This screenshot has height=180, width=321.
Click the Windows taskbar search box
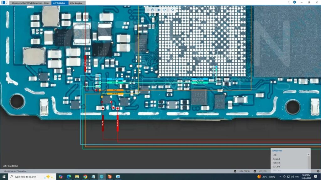click(x=28, y=177)
